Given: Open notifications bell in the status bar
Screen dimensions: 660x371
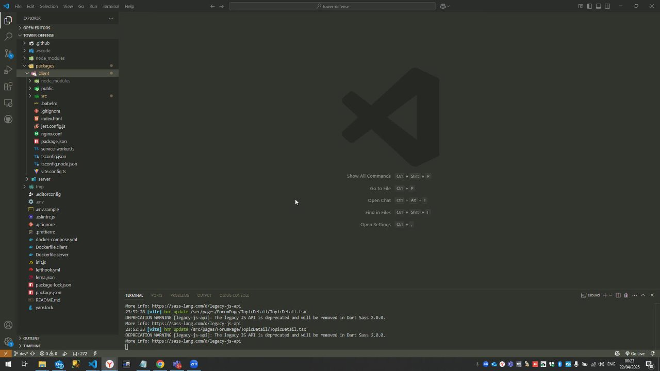Looking at the screenshot, I should 652,353.
